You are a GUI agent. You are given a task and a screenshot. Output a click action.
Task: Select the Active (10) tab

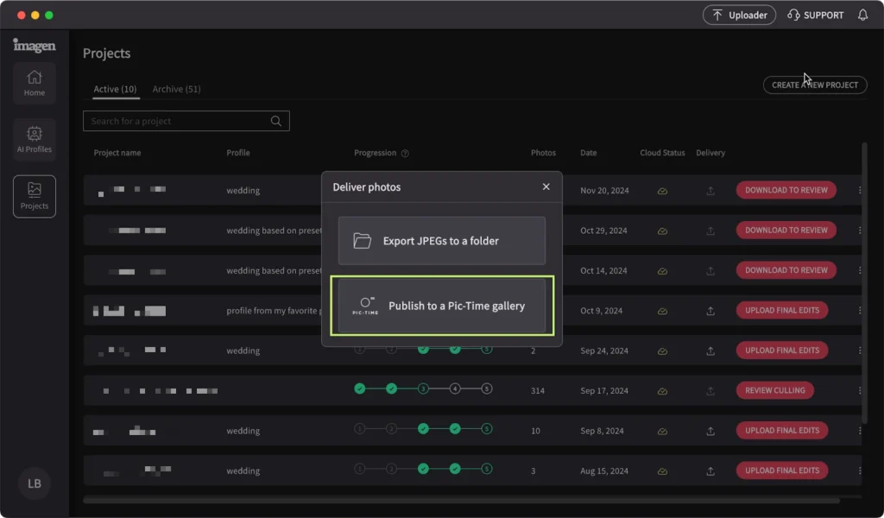[x=115, y=89]
